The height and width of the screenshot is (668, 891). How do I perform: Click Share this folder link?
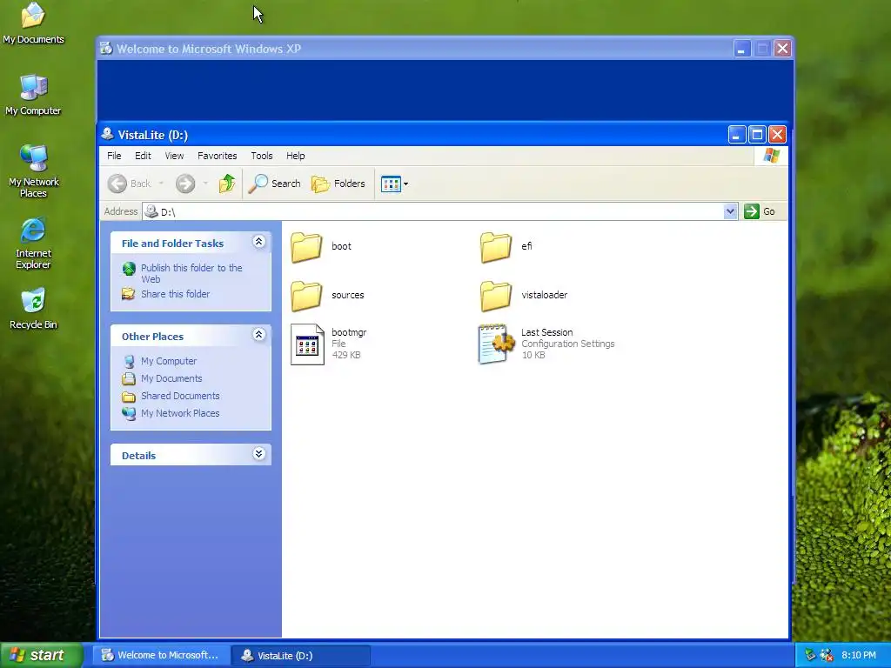click(x=175, y=294)
